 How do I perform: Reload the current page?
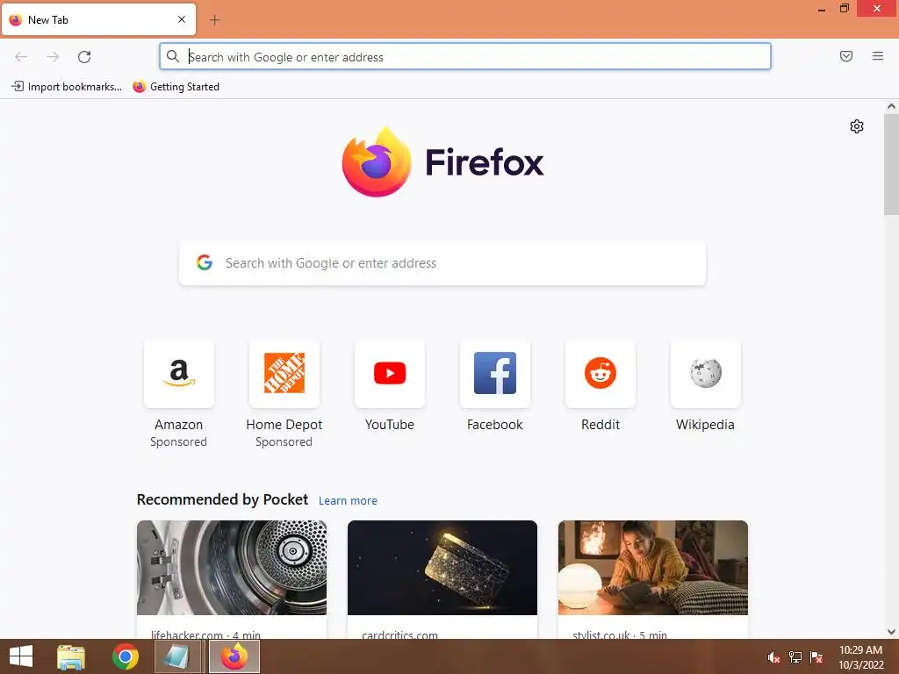pos(84,57)
